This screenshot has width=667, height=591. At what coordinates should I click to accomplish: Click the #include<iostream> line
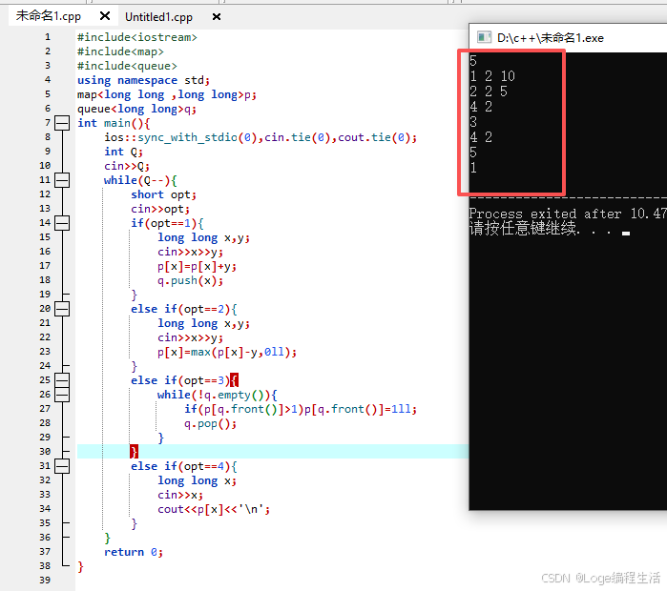(137, 37)
